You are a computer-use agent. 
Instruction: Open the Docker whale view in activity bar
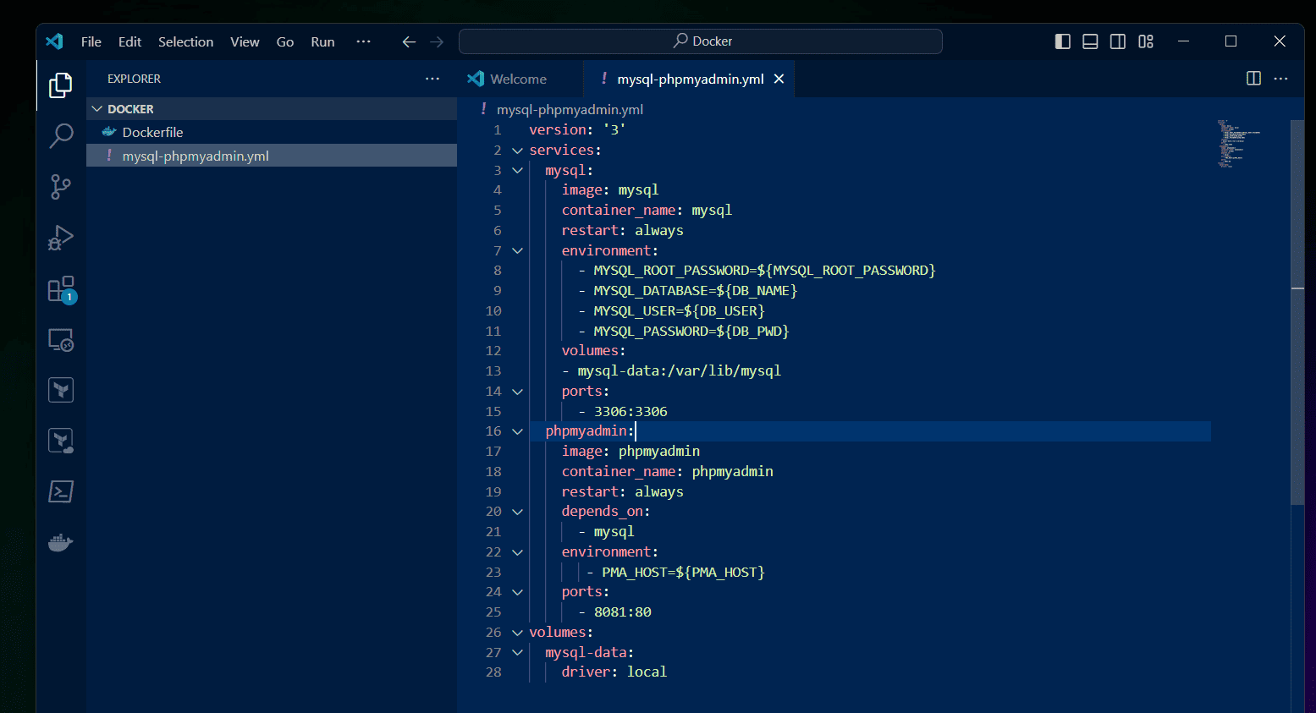click(61, 542)
